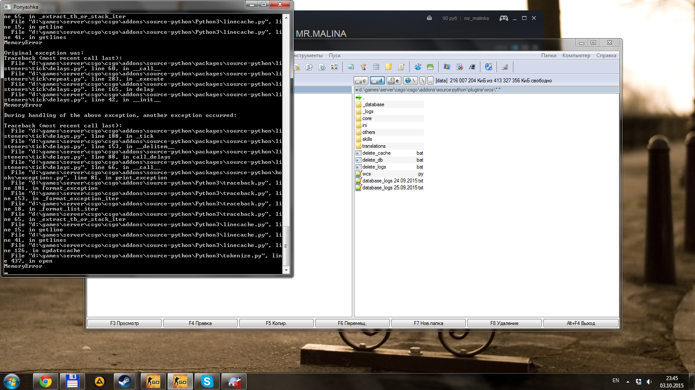695x390 pixels.
Task: Select drive d button
Action: click(x=377, y=81)
